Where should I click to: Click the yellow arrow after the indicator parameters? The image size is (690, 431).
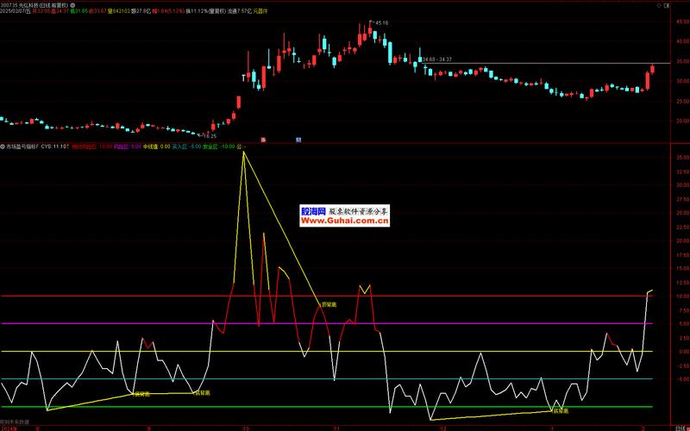244,147
